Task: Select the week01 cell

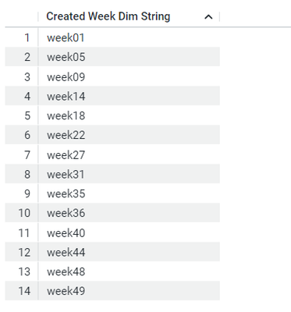Action: pyautogui.click(x=129, y=37)
